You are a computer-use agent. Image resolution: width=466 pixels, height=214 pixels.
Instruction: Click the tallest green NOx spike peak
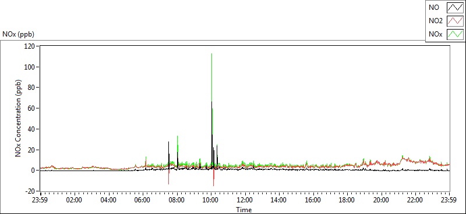(211, 54)
